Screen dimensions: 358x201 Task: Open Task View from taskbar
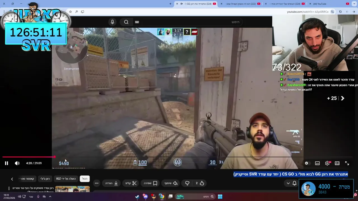170,197
